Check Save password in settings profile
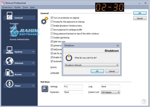 point(52,30)
